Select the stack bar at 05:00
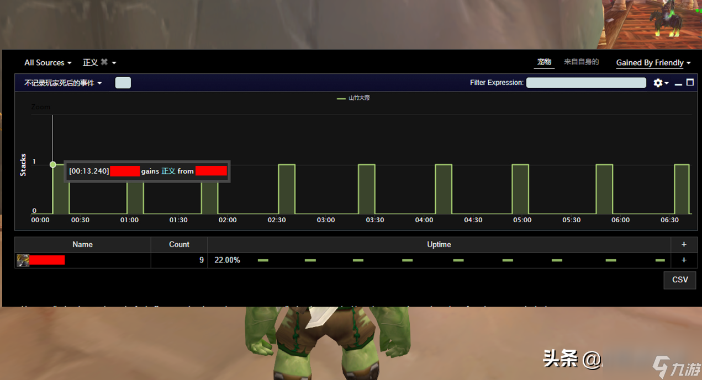 (x=520, y=189)
